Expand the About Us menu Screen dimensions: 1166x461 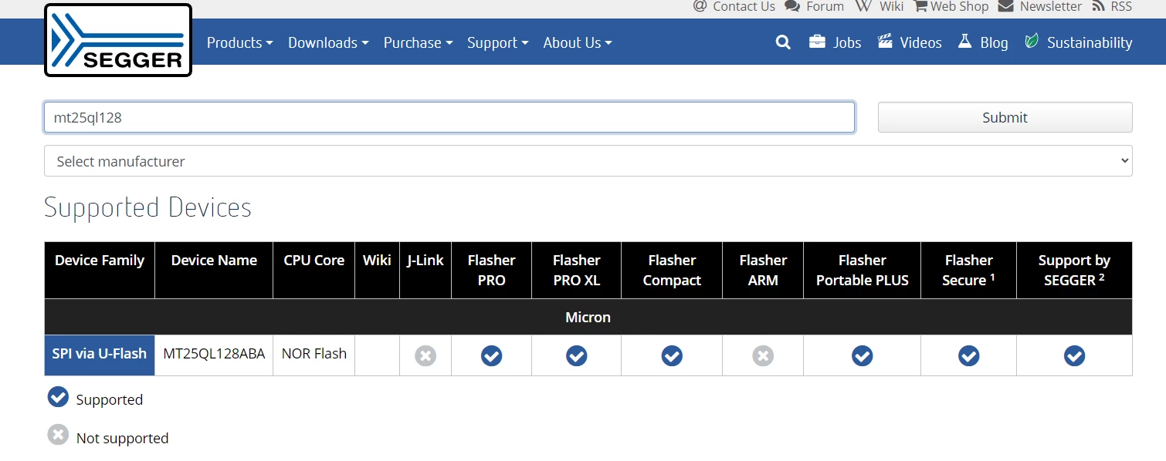[578, 42]
